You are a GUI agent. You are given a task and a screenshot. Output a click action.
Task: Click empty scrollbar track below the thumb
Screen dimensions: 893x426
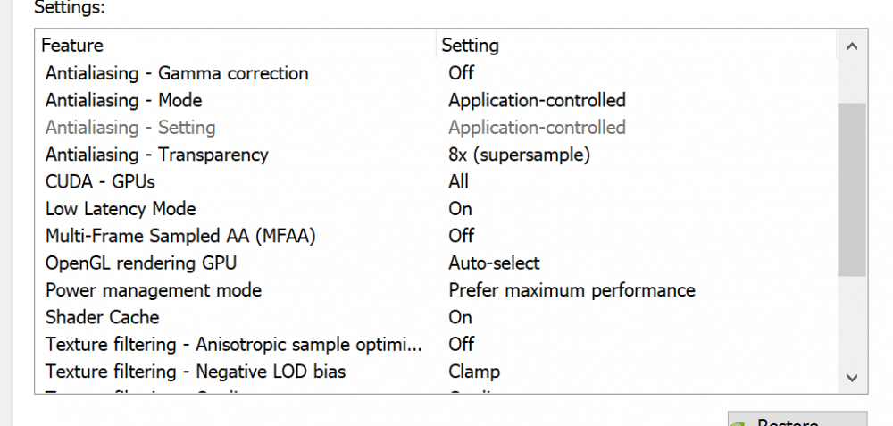[852, 322]
